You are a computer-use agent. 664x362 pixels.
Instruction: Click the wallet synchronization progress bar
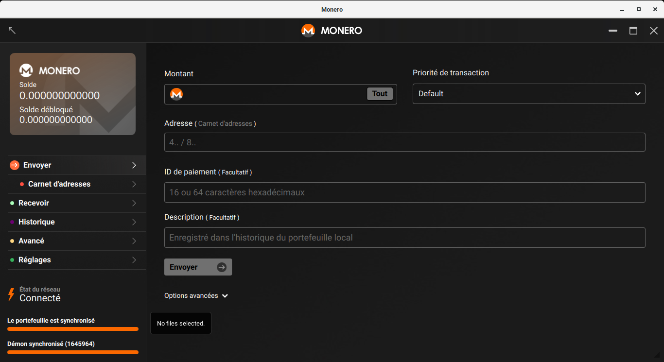(x=73, y=329)
